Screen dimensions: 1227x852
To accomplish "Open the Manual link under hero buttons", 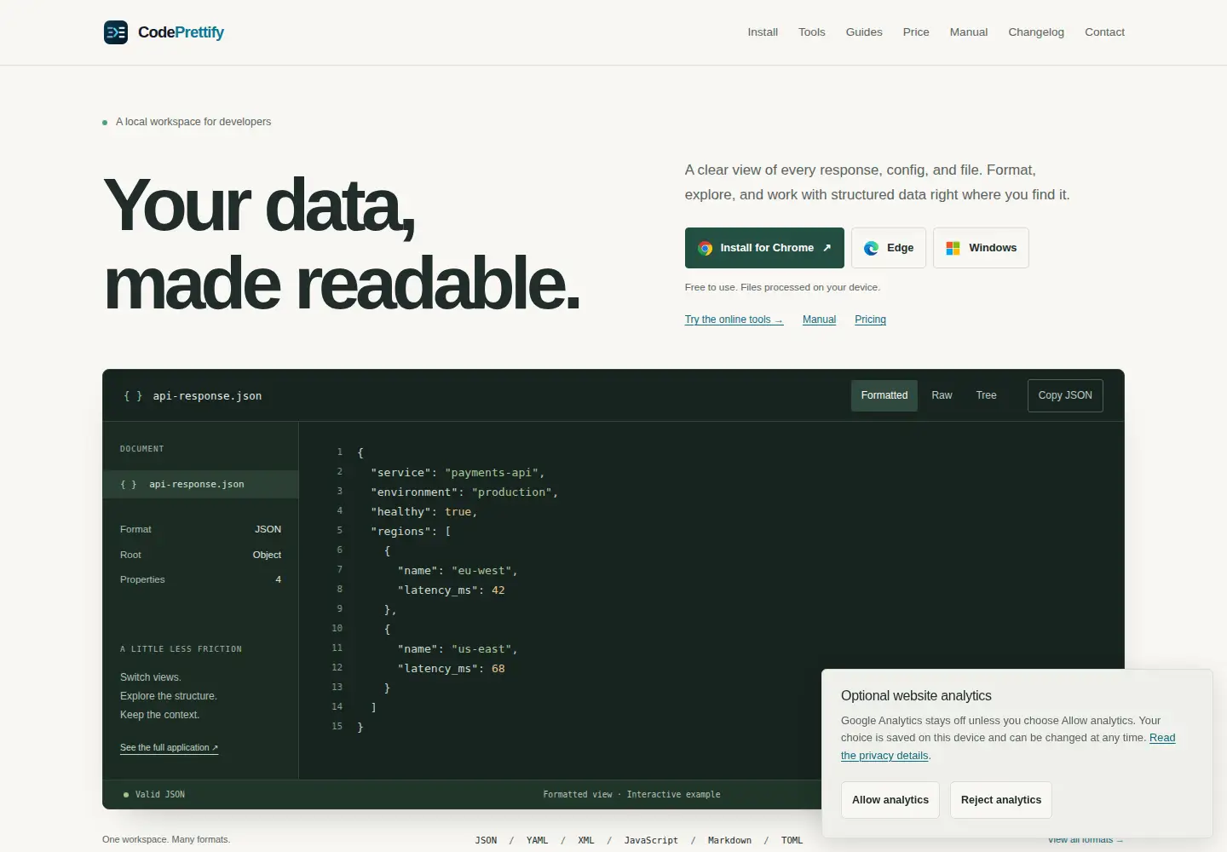I will click(x=819, y=319).
